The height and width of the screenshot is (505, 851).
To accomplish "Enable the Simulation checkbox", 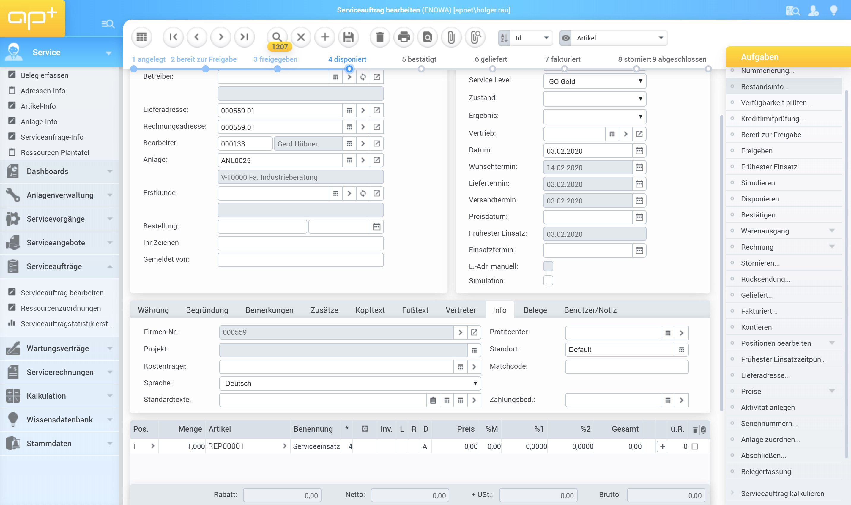I will click(548, 280).
